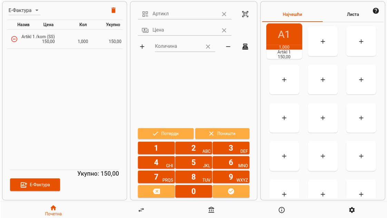Open the transfer arrows icon in bottom bar
The image size is (387, 218).
[141, 210]
